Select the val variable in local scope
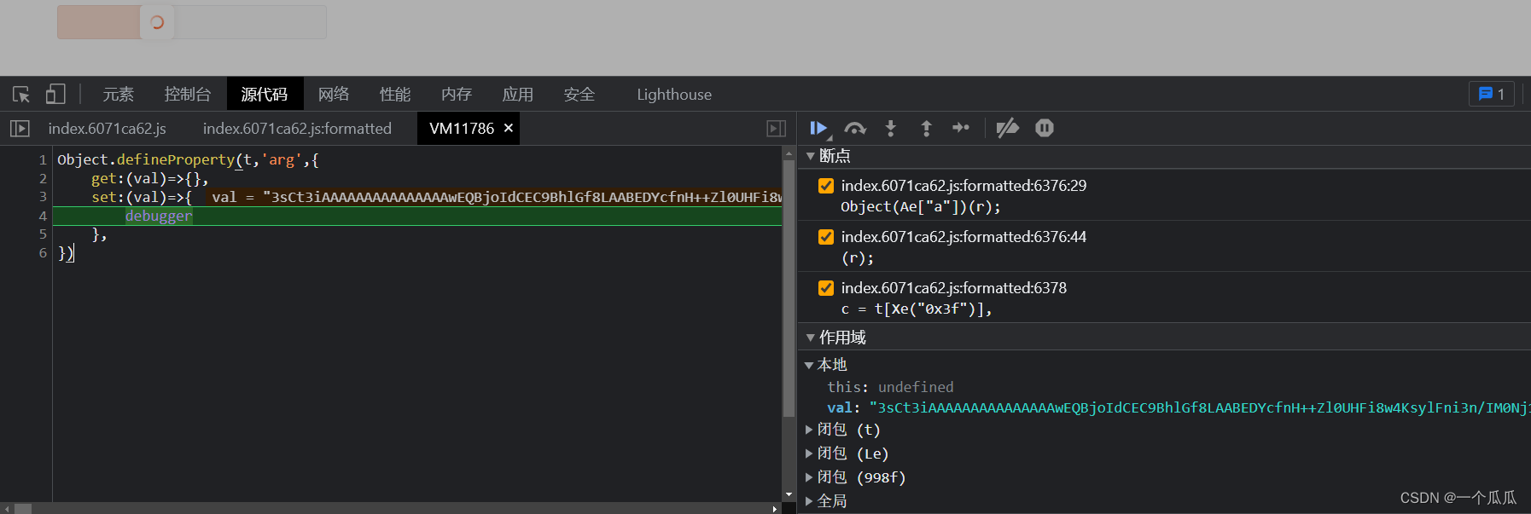 1178,408
